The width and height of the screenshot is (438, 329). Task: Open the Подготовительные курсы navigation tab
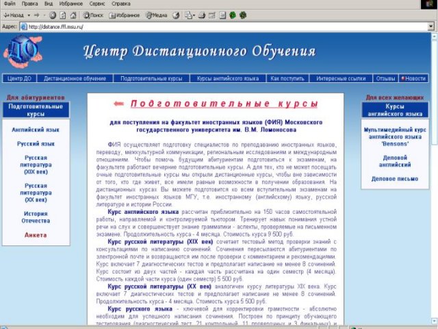click(151, 78)
